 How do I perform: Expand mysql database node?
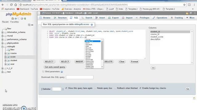(x=2, y=36)
